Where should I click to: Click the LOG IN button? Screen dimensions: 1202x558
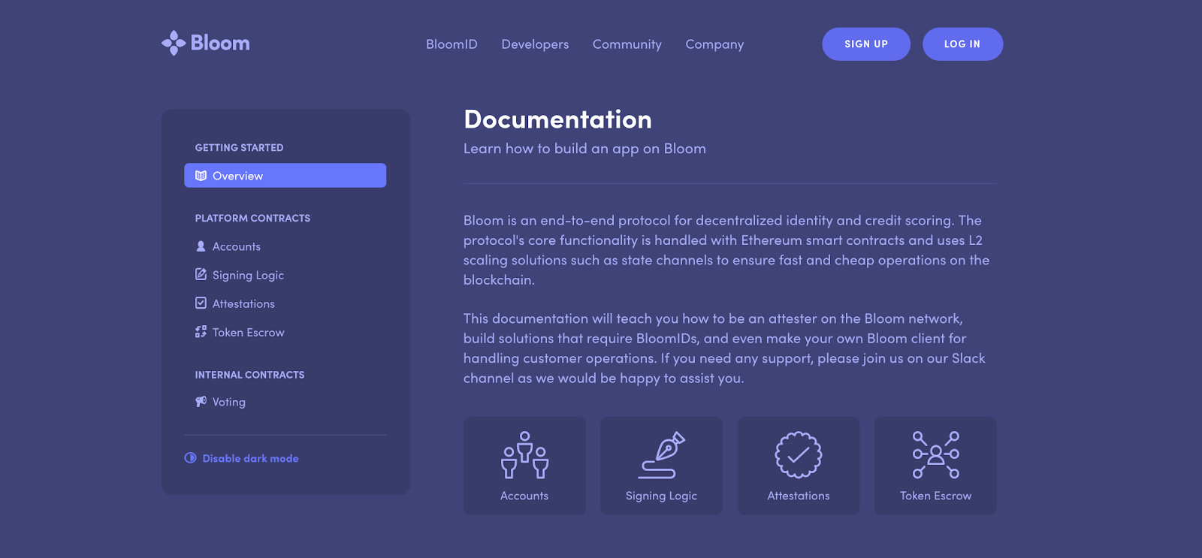point(962,44)
